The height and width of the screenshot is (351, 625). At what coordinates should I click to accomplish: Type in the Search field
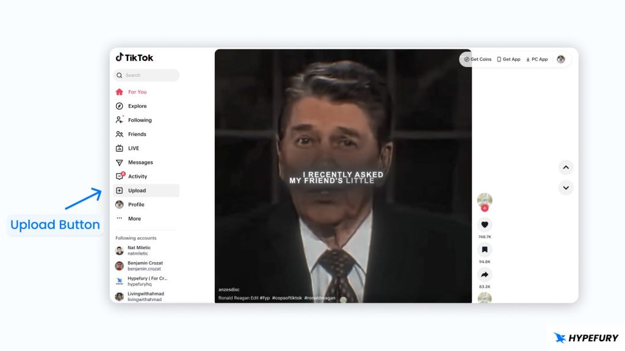tap(150, 75)
